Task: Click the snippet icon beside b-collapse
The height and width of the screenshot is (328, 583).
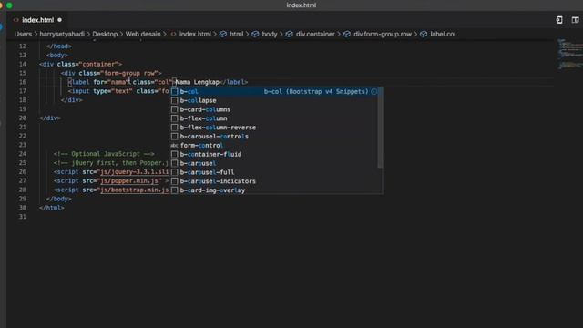Action: [174, 100]
